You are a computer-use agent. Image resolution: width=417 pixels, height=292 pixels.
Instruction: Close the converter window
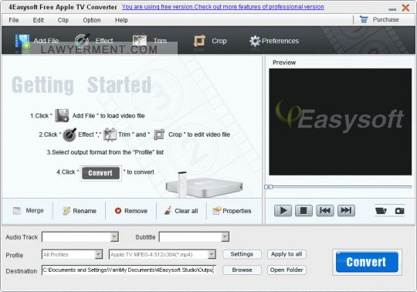click(x=405, y=8)
